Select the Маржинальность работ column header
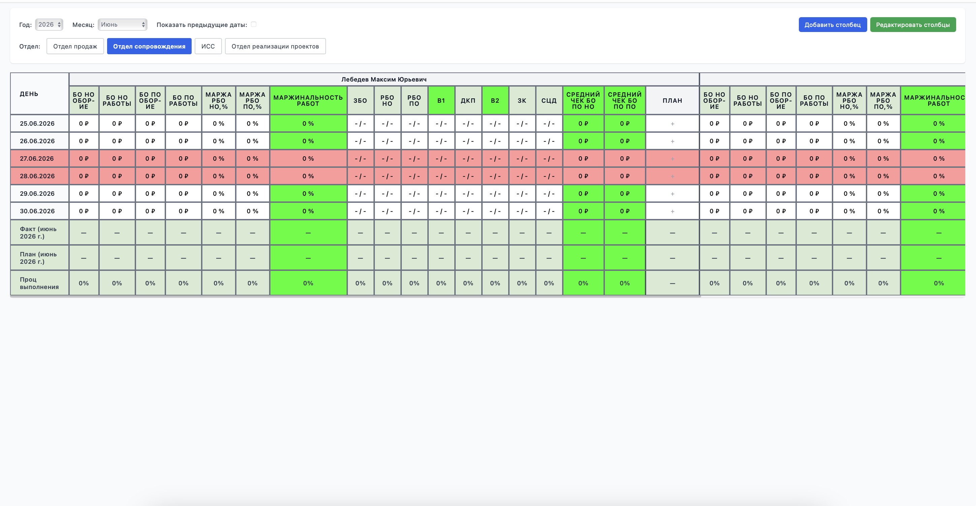976x506 pixels. [308, 100]
